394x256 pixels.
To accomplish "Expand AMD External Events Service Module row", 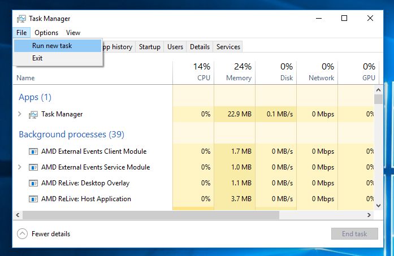I will point(20,167).
